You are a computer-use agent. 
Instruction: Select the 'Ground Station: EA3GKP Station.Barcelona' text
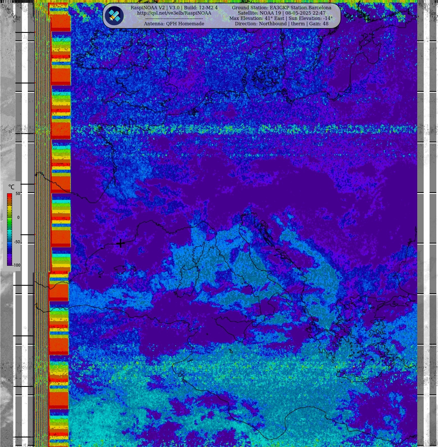click(282, 8)
